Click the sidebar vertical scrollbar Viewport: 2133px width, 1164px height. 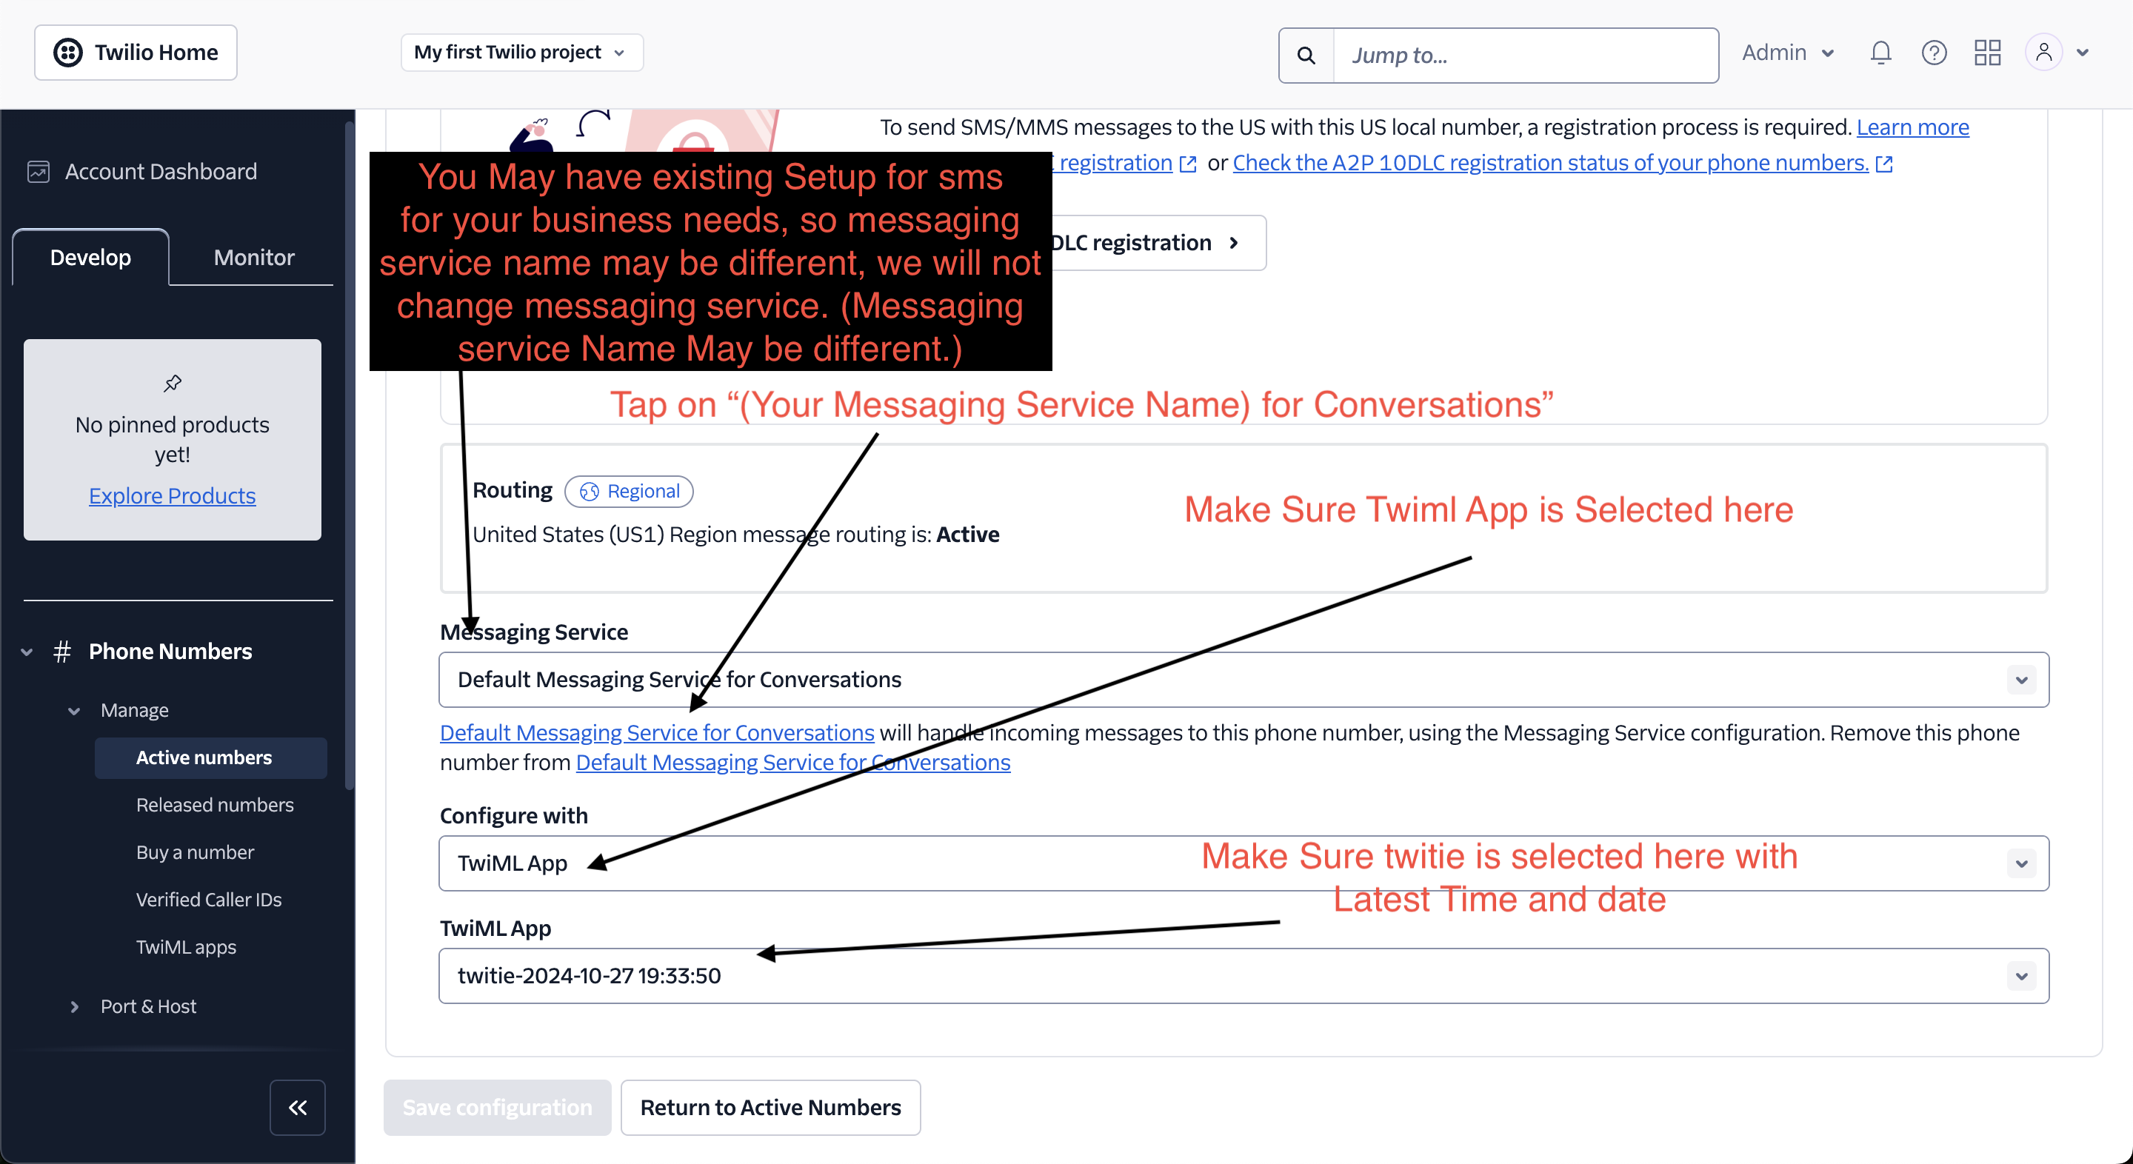[x=350, y=455]
